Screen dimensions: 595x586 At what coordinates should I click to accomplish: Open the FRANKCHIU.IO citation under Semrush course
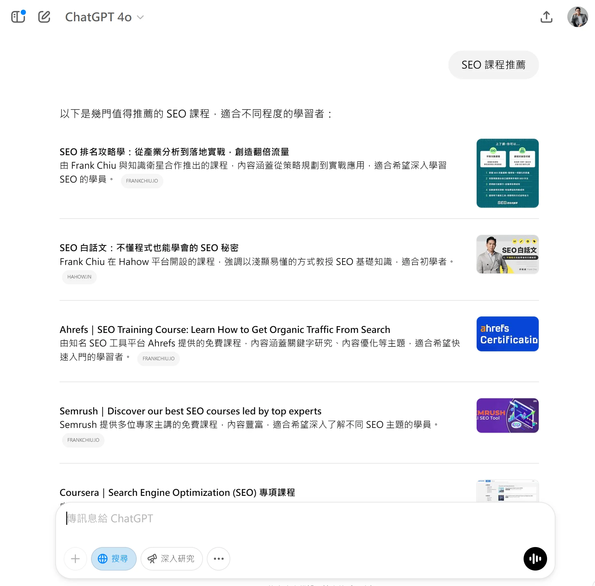tap(83, 440)
